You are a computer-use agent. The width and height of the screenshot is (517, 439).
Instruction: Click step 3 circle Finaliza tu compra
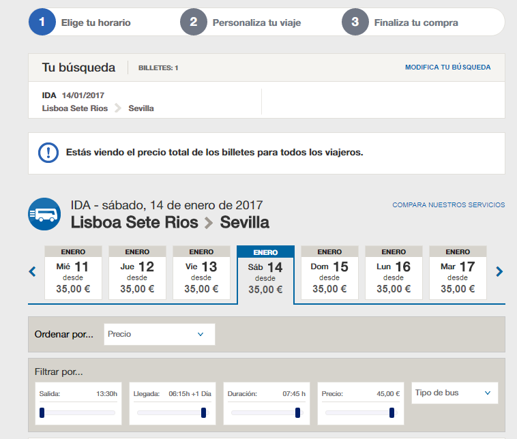355,22
